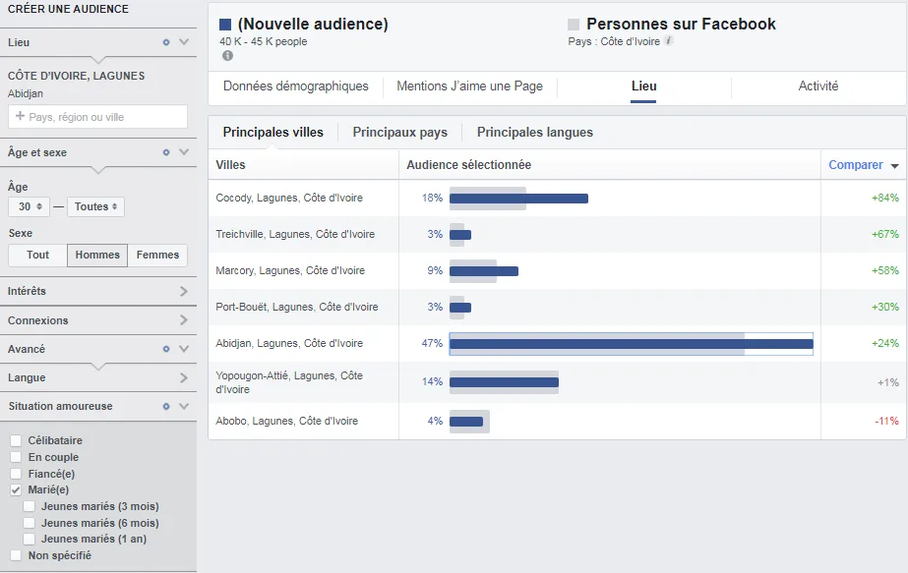Screen dimensions: 908x573
Task: Click the Audience sélectionnée column header
Action: [x=468, y=165]
